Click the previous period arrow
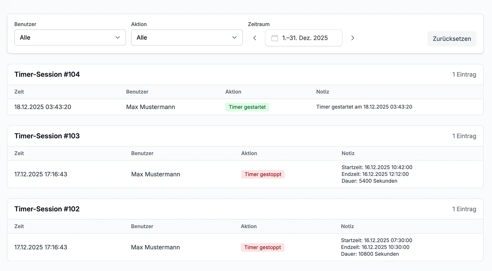The height and width of the screenshot is (271, 492). pyautogui.click(x=255, y=38)
